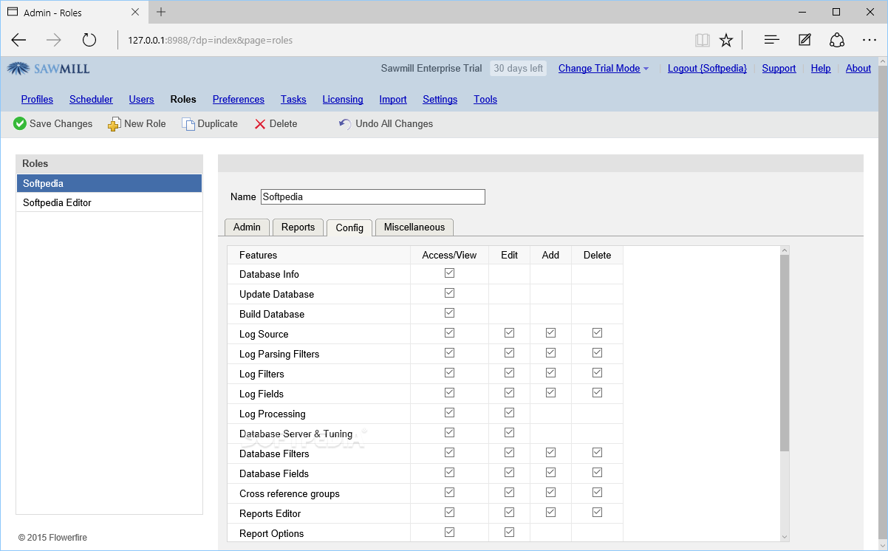Toggle Log Processing Edit checkbox
888x551 pixels.
click(509, 413)
